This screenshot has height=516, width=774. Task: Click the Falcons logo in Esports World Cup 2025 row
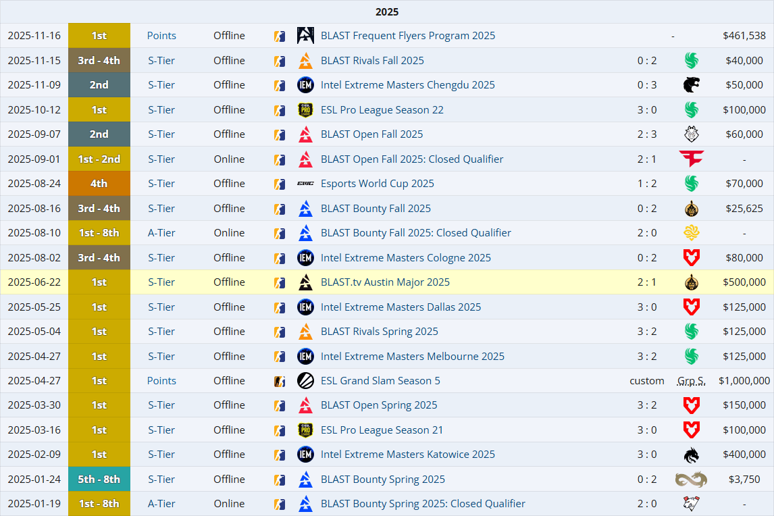point(691,184)
